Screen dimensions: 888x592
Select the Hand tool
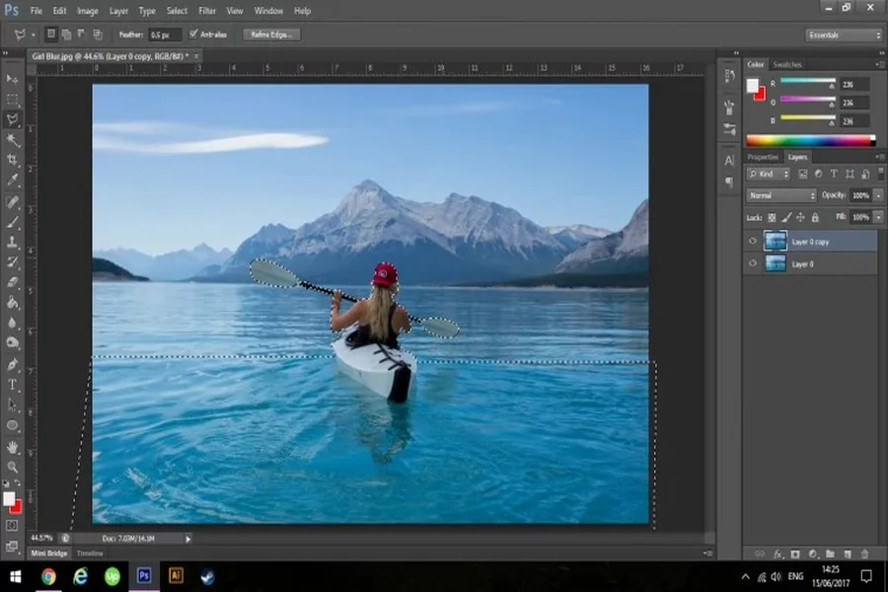[13, 446]
